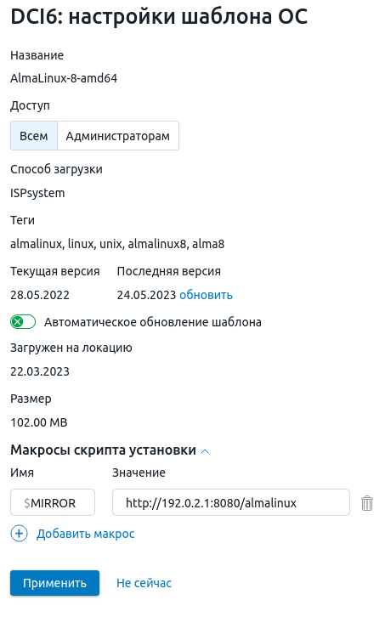
Task: Collapse macros section using the chevron
Action: [205, 451]
